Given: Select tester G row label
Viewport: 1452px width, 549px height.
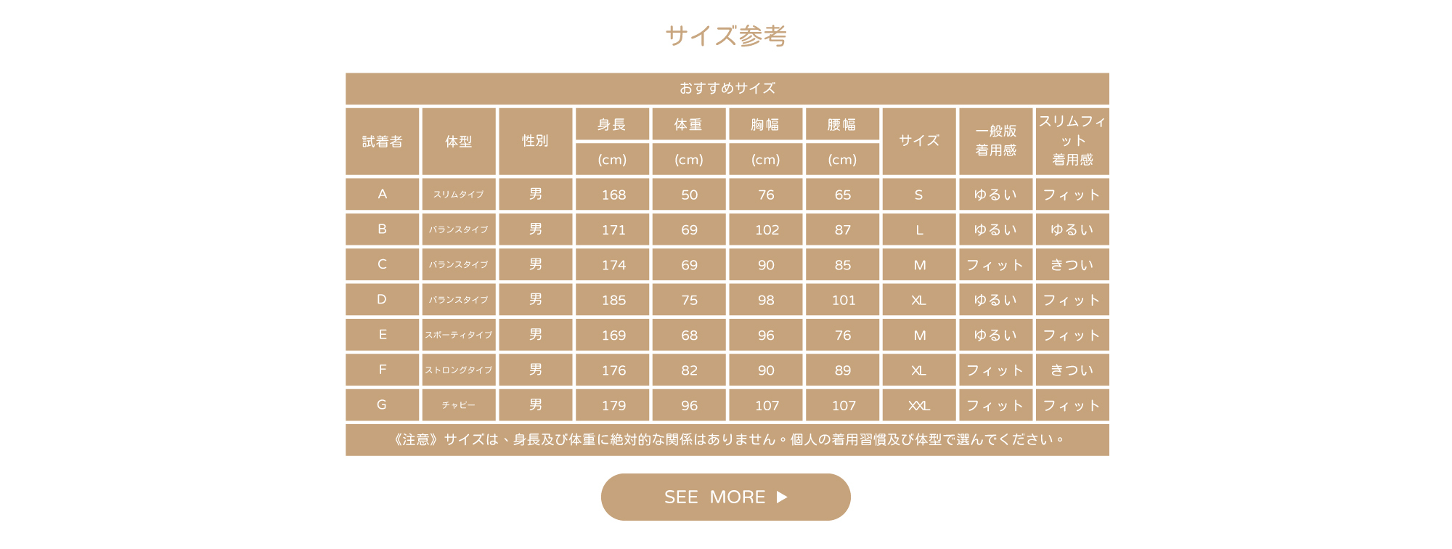Looking at the screenshot, I should [x=383, y=405].
